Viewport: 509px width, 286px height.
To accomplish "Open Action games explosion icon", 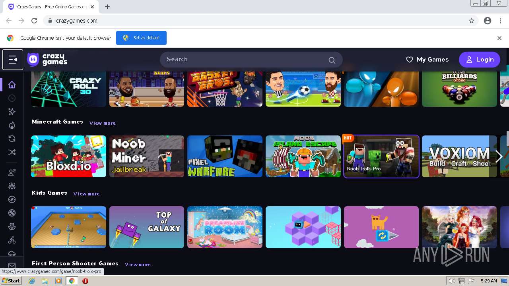I will [12, 186].
